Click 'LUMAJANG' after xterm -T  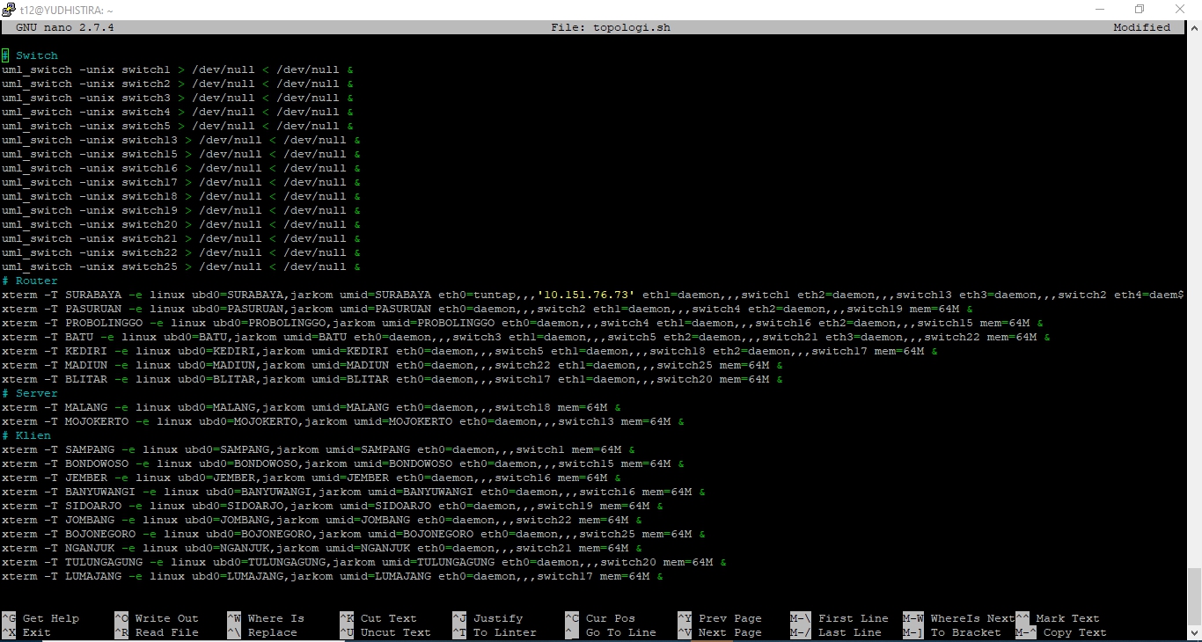[93, 576]
